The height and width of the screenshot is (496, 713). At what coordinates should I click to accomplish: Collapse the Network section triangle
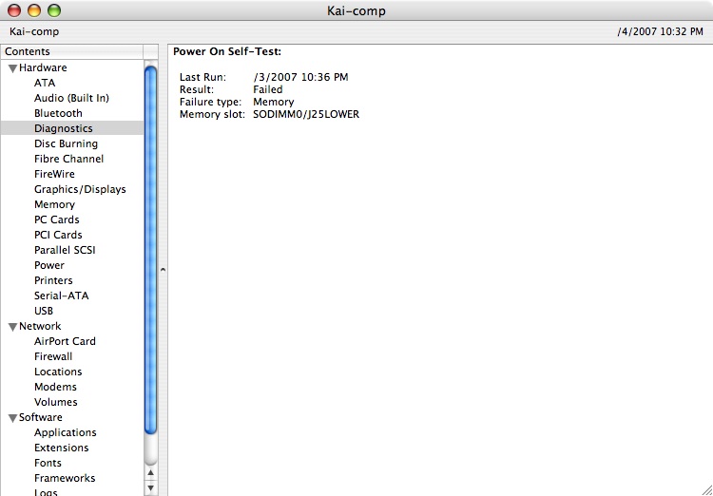click(12, 327)
